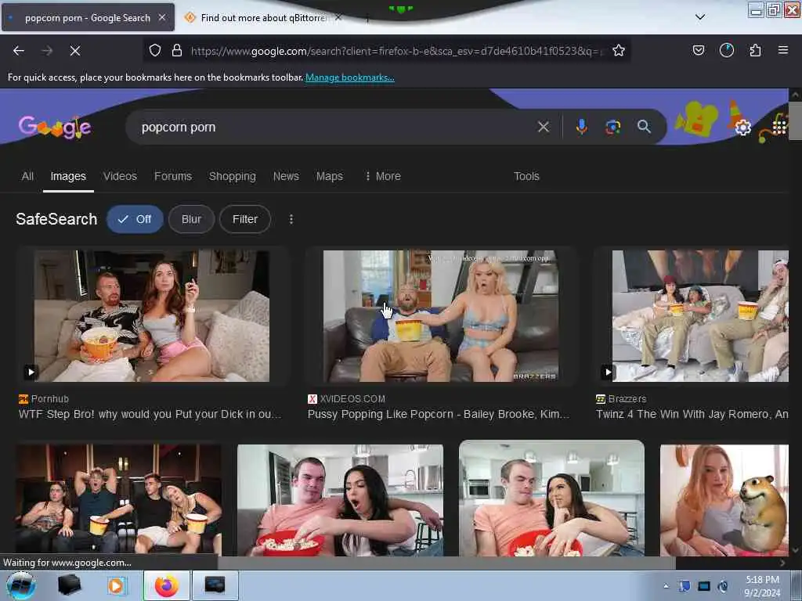Open the Action Center flag icon
The width and height of the screenshot is (802, 601).
(685, 586)
